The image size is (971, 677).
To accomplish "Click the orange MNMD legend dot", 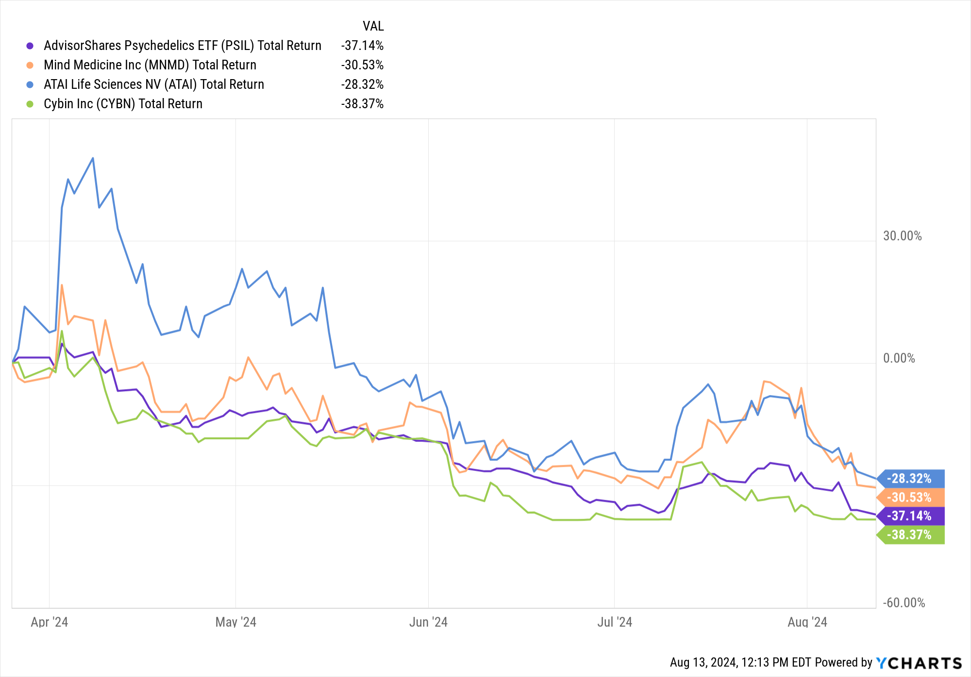I will click(x=30, y=65).
